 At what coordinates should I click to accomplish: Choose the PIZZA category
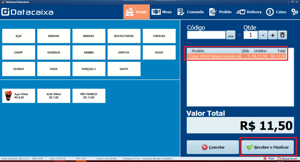tap(54, 69)
